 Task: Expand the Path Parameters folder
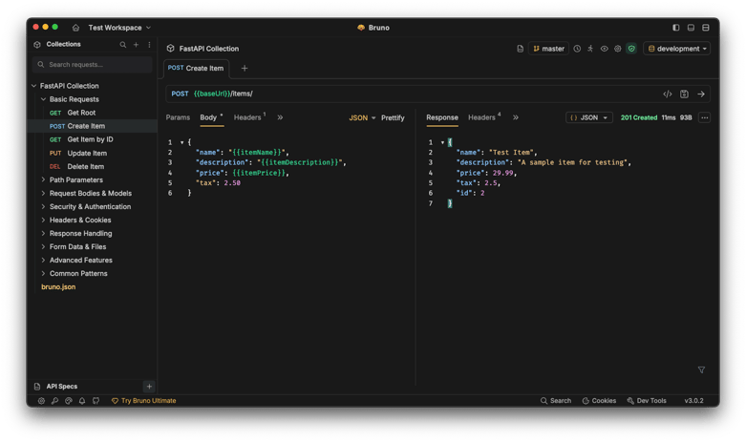point(43,179)
